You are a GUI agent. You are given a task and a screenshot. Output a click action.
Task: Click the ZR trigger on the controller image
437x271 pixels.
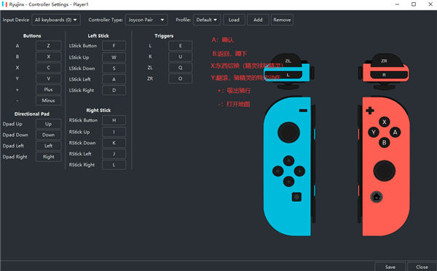coord(384,60)
